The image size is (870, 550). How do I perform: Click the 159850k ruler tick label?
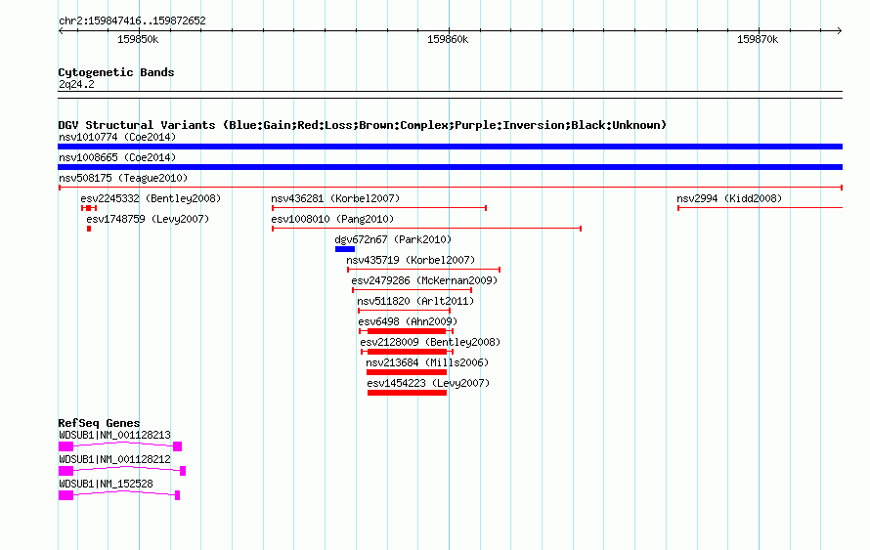point(138,39)
